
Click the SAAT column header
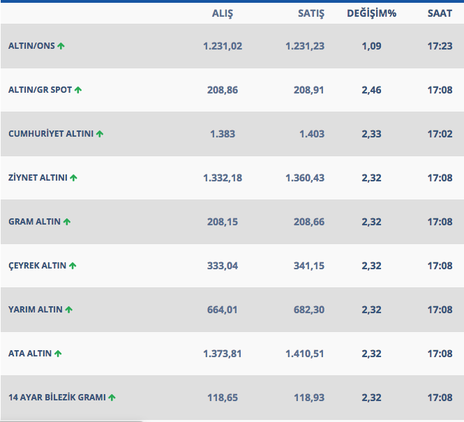[x=440, y=13]
